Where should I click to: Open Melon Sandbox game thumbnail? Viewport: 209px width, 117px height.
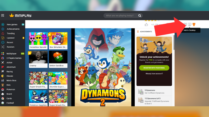[58, 59]
